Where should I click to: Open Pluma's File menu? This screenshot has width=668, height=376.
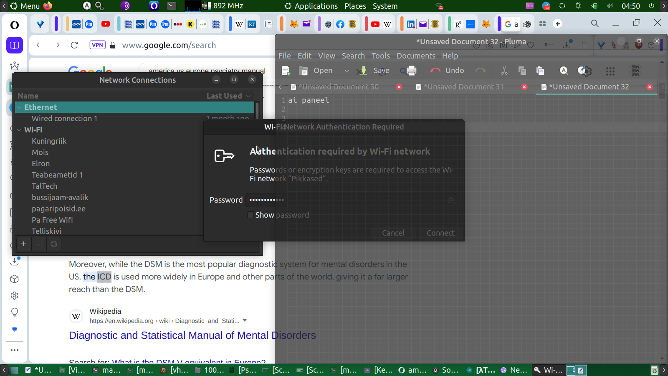pyautogui.click(x=285, y=56)
